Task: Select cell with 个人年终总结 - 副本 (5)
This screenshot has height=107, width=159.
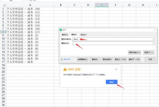Action: 30,45
